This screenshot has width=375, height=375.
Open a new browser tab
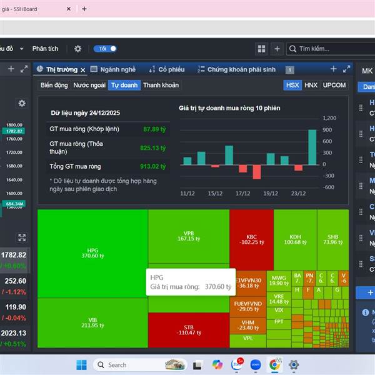[x=84, y=9]
